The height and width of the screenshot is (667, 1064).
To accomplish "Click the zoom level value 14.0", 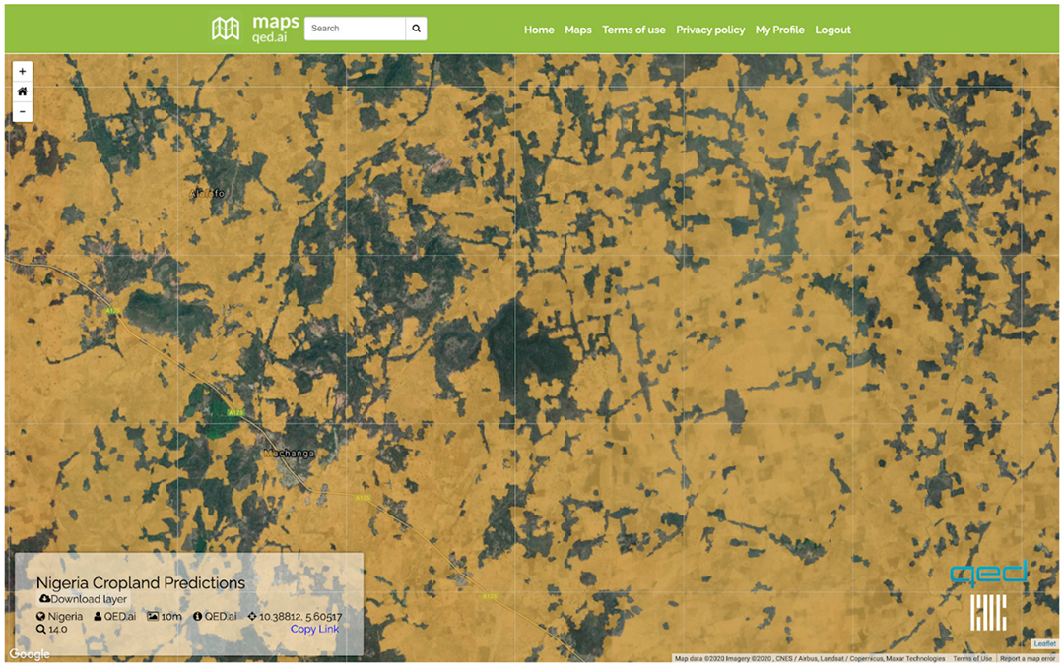I will 58,629.
